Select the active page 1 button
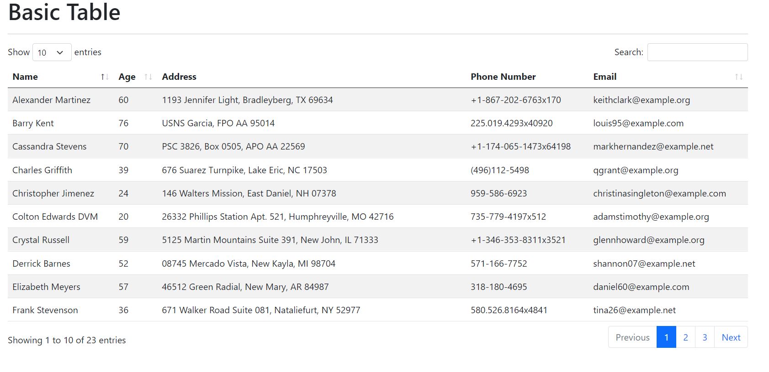This screenshot has height=372, width=769. coord(666,337)
